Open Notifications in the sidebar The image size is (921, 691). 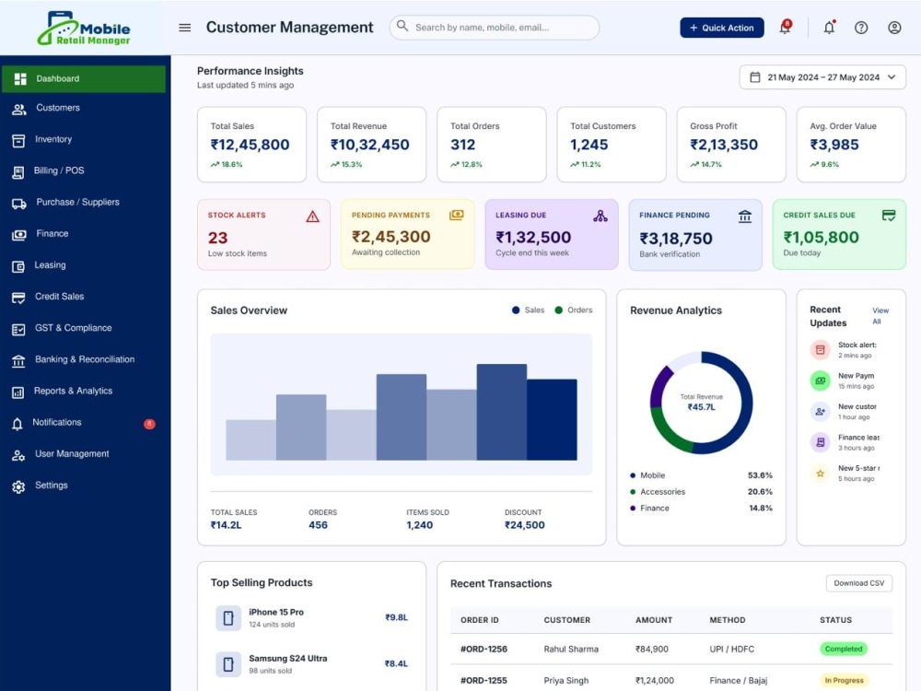tap(84, 423)
